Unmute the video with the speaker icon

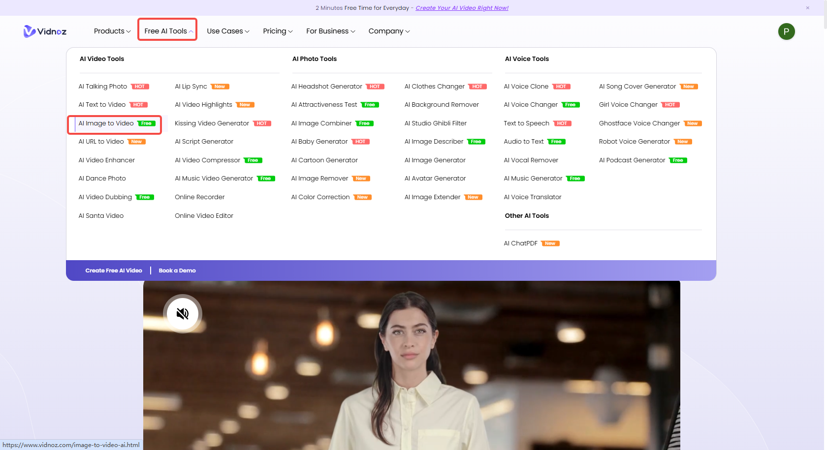point(183,314)
